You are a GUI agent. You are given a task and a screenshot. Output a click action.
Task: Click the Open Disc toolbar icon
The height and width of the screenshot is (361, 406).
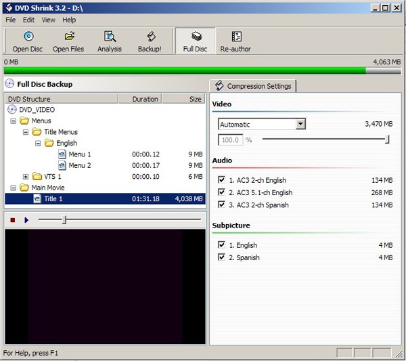28,37
